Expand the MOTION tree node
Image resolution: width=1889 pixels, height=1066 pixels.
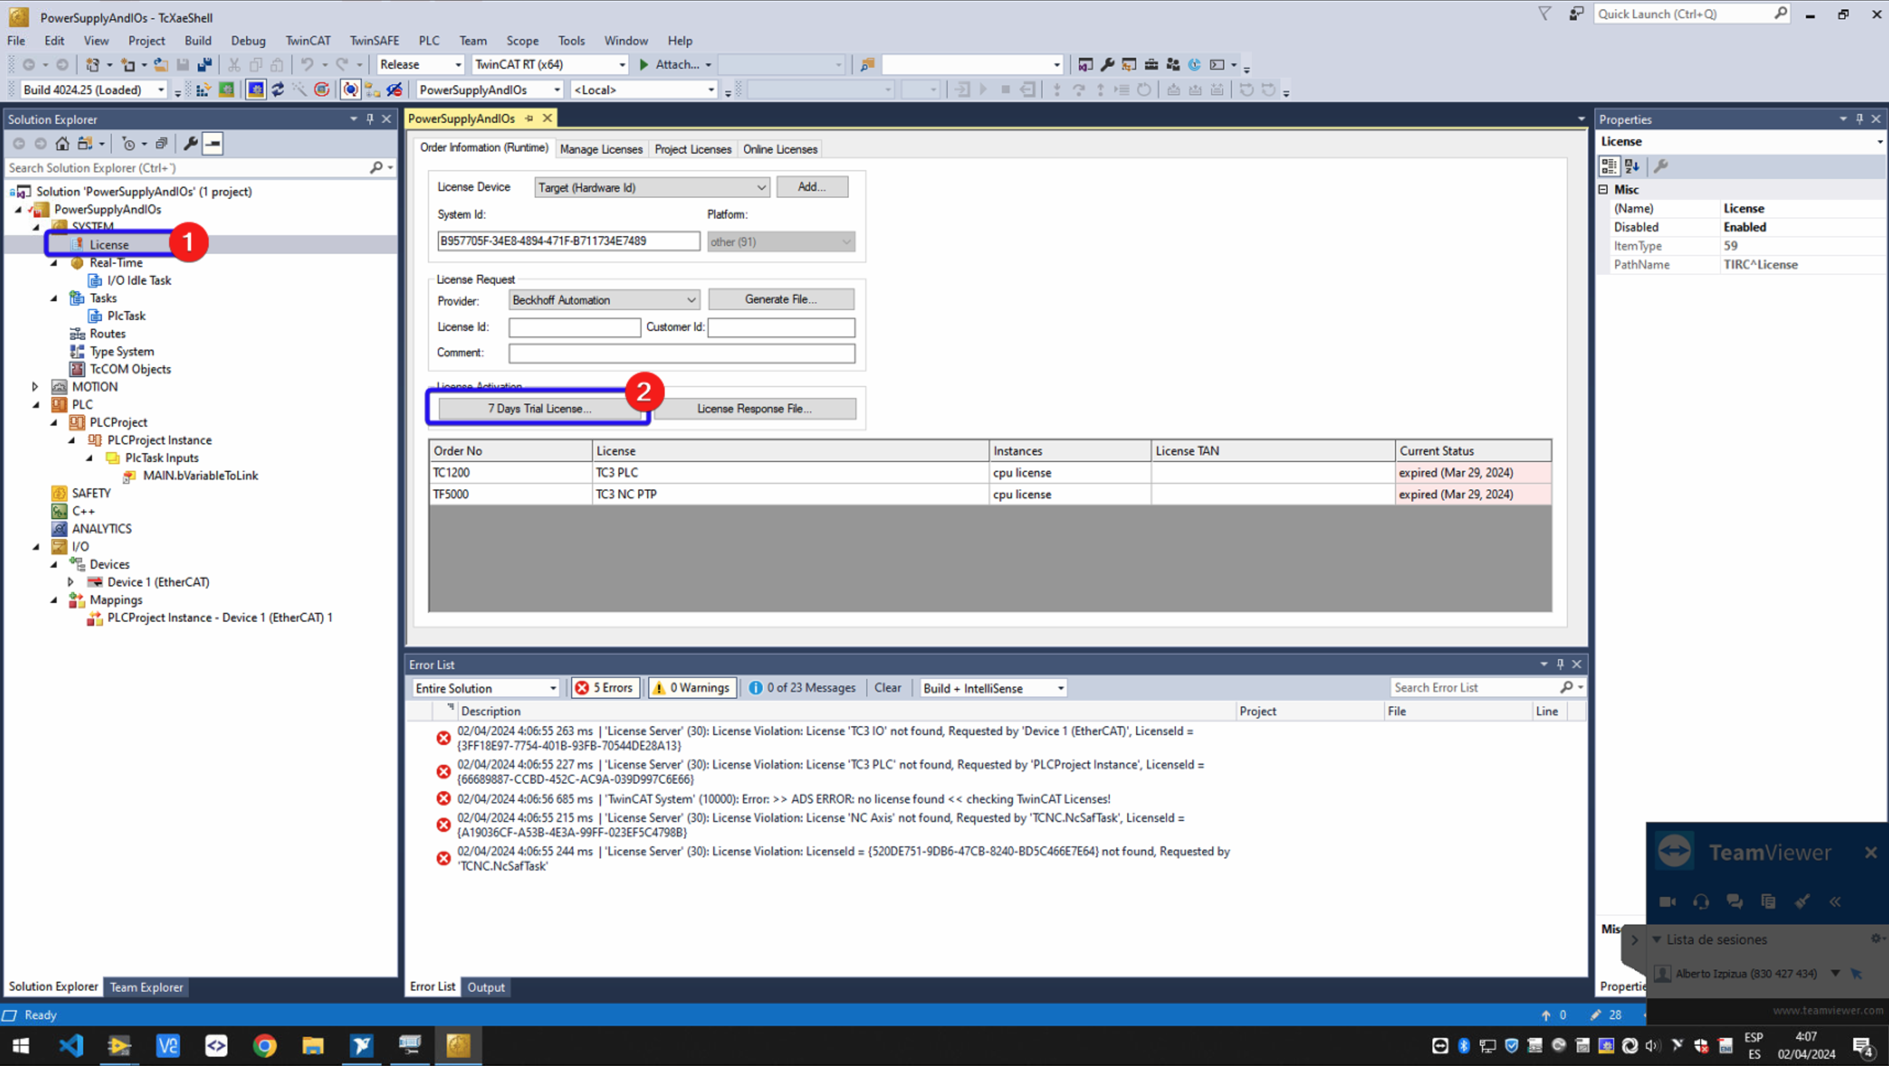35,387
